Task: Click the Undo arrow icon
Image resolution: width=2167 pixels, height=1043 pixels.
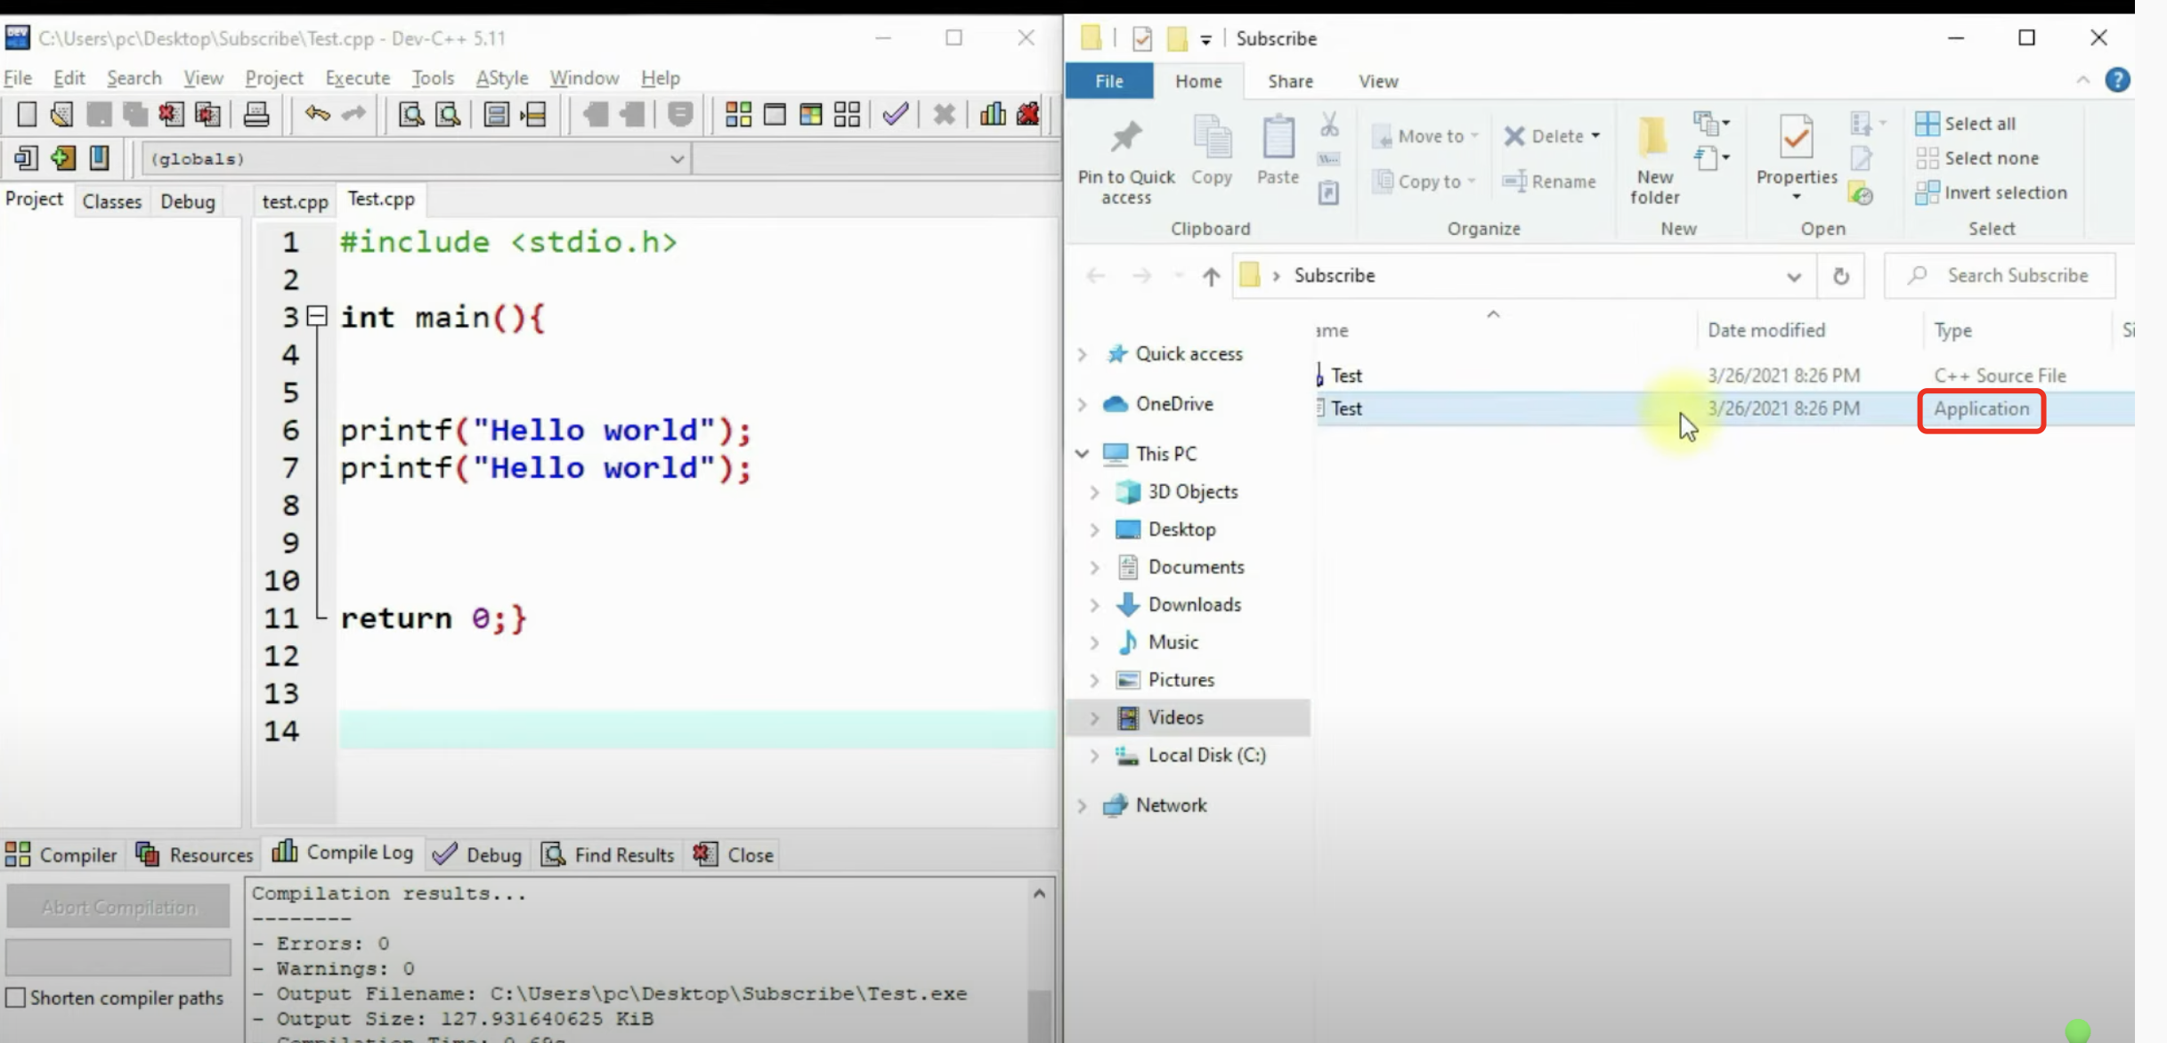Action: 316,114
